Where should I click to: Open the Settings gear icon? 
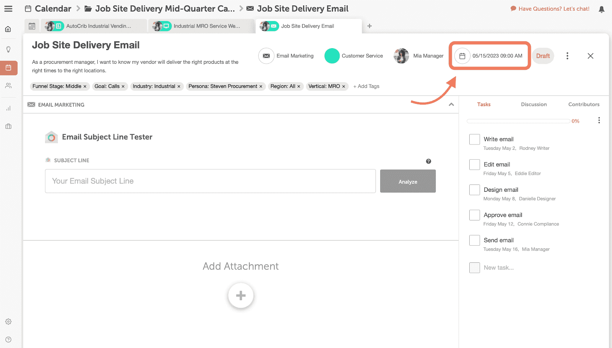click(8, 321)
